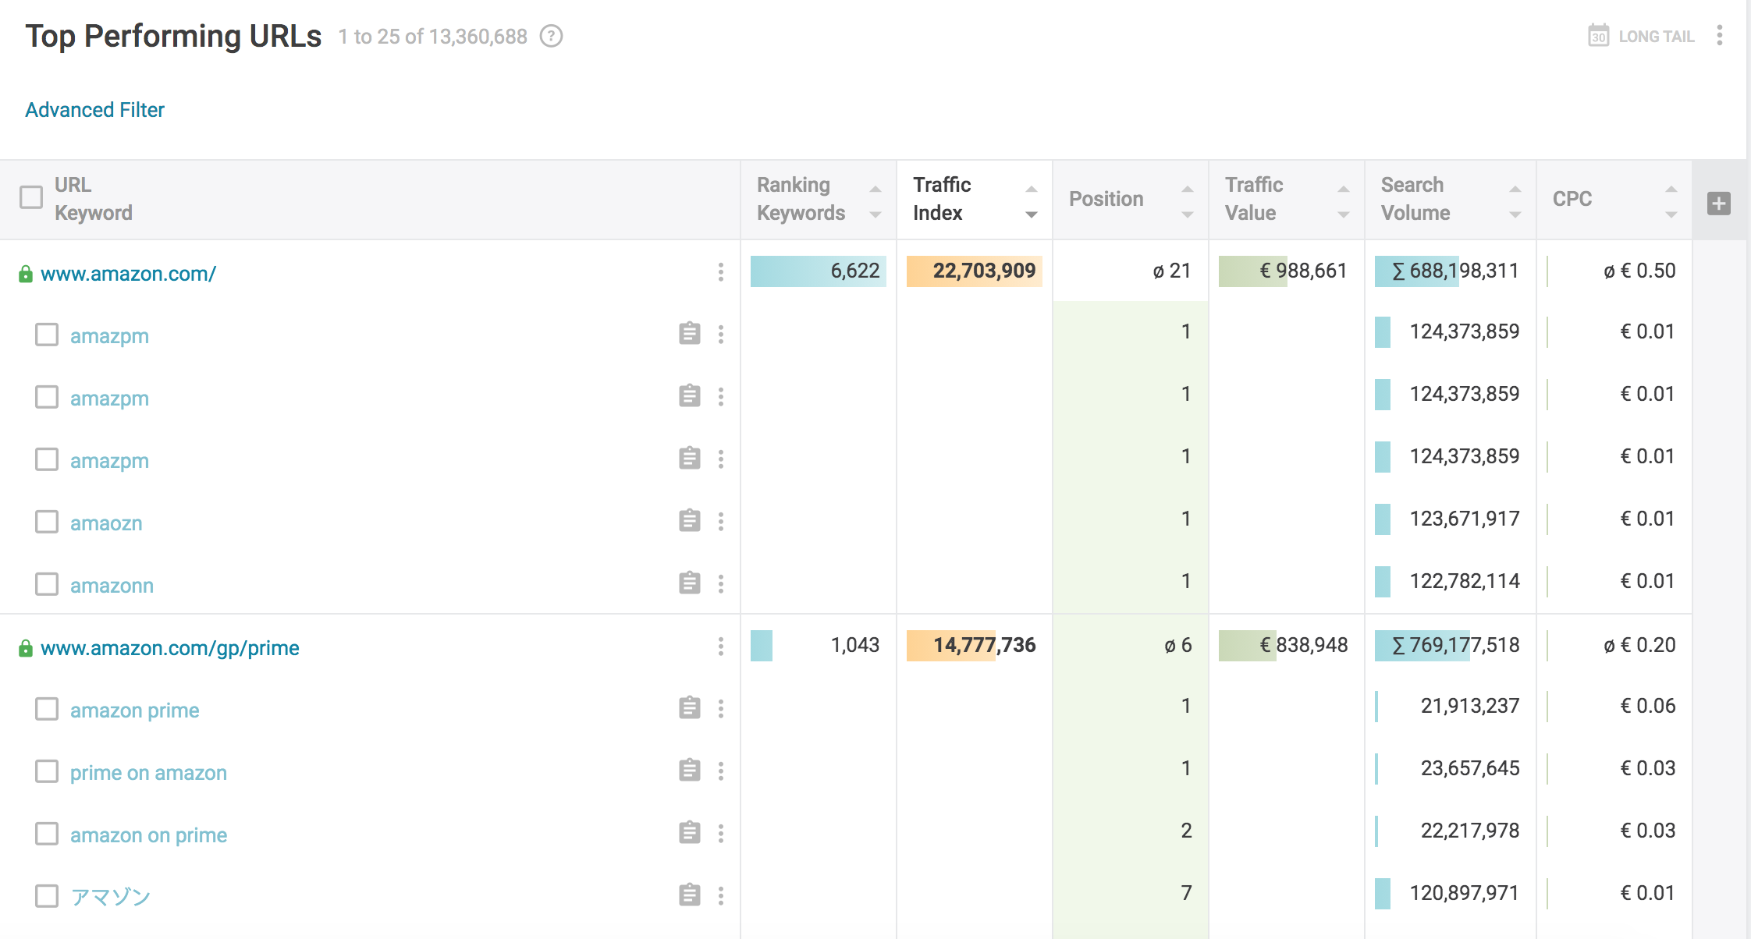Sort Traffic Index ascending with up arrow
Image resolution: width=1751 pixels, height=939 pixels.
pyautogui.click(x=1032, y=189)
